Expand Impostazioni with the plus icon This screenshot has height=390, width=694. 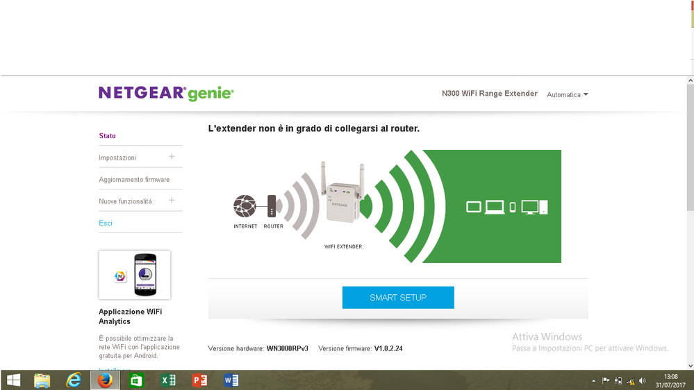pyautogui.click(x=172, y=157)
